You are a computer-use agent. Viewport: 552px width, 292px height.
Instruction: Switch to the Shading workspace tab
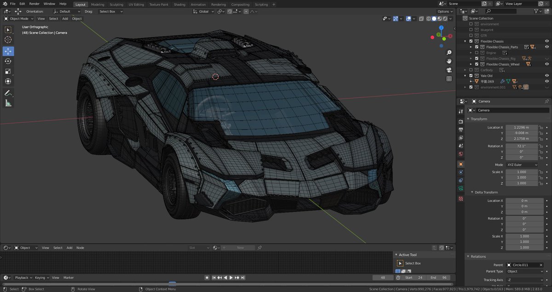tap(180, 4)
